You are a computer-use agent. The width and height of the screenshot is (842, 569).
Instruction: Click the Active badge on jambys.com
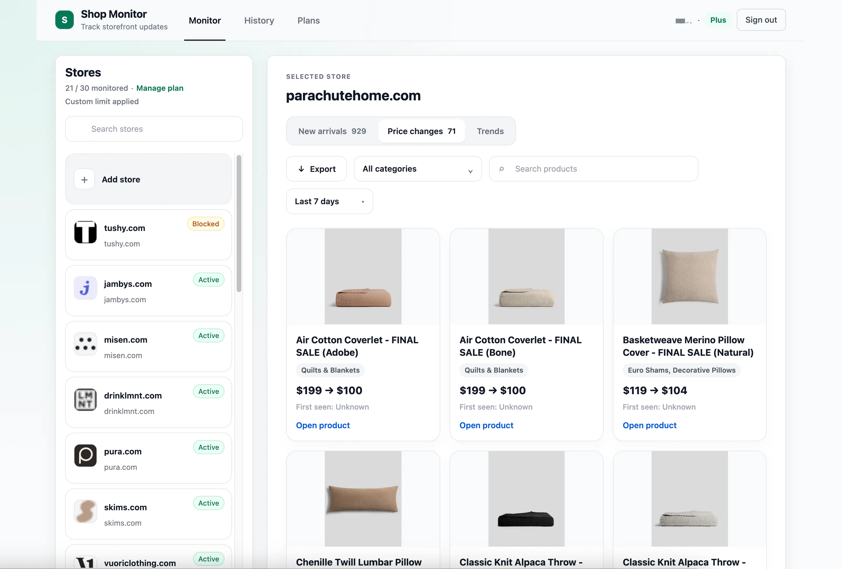(x=209, y=280)
